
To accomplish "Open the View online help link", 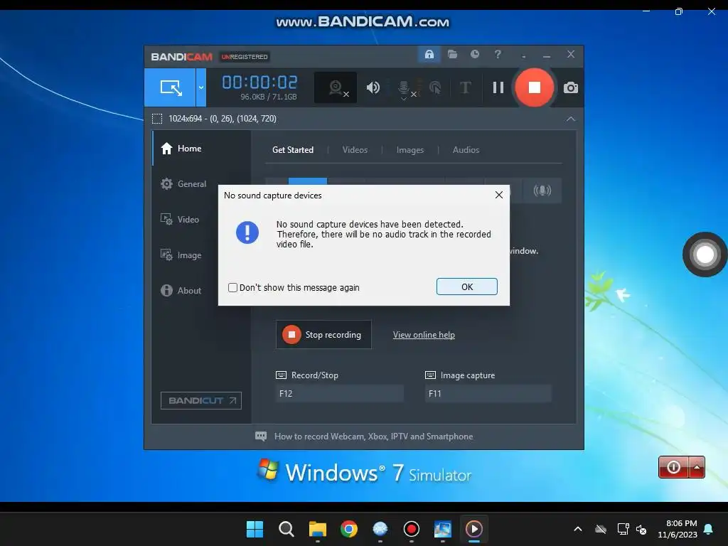I will pyautogui.click(x=424, y=335).
